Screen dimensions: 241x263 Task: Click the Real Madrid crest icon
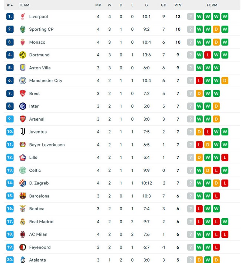[23, 221]
